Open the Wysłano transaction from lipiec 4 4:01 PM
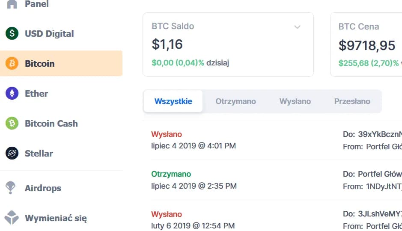 coord(193,140)
